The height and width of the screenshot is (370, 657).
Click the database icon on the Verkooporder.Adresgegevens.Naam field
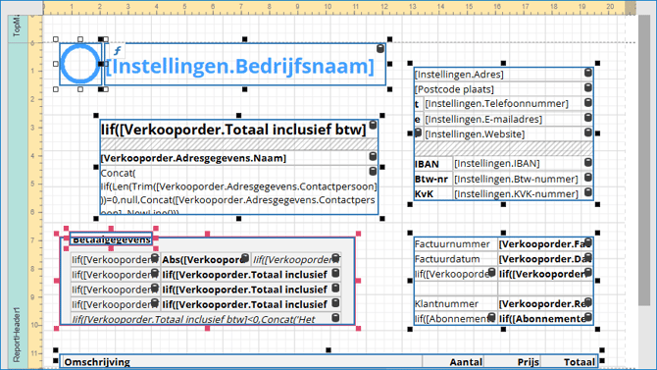pyautogui.click(x=373, y=156)
